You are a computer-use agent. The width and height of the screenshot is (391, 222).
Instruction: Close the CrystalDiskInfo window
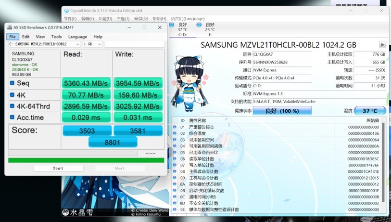(x=381, y=11)
